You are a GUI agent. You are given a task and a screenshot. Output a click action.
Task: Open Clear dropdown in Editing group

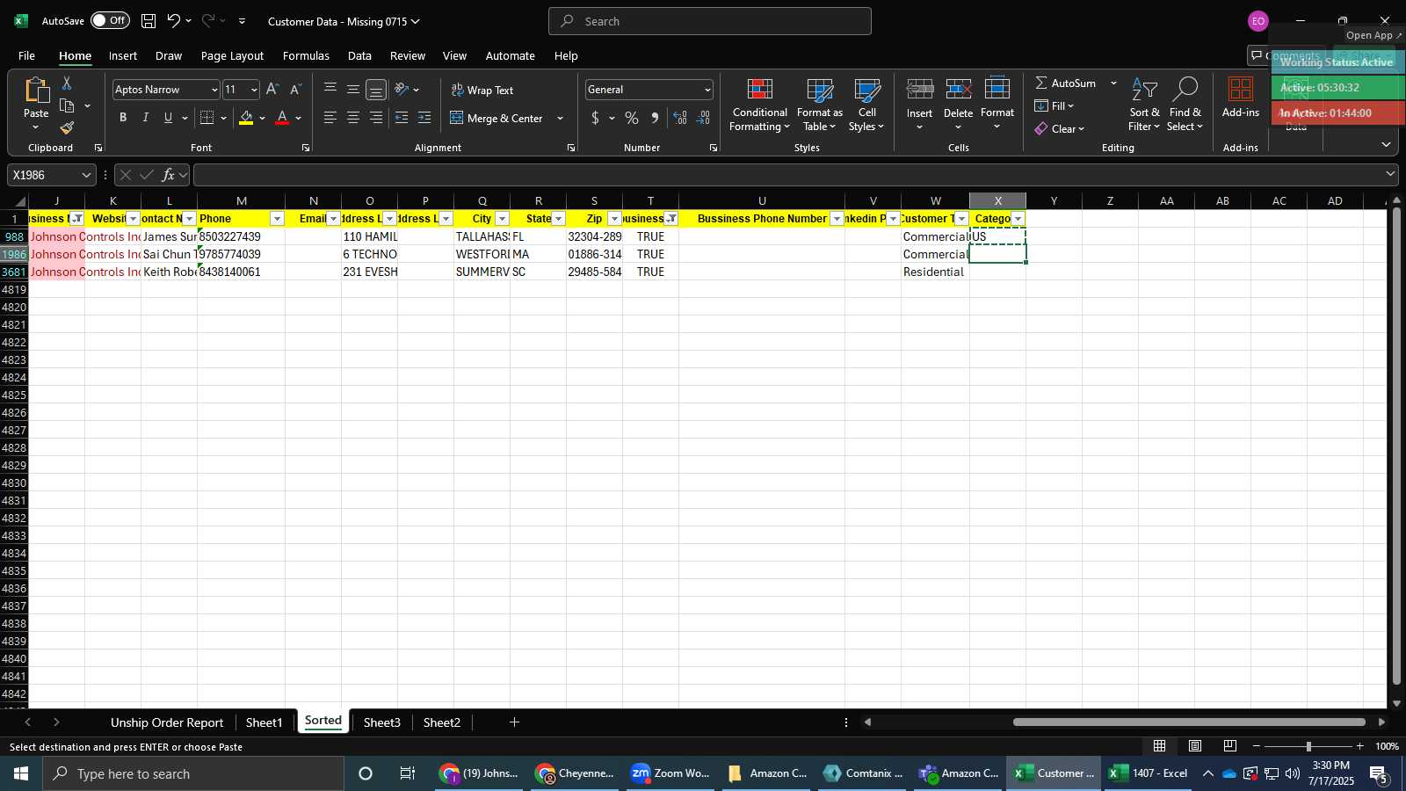(x=1060, y=128)
